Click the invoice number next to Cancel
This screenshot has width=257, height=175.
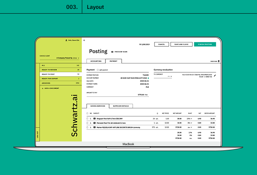tap(145, 44)
